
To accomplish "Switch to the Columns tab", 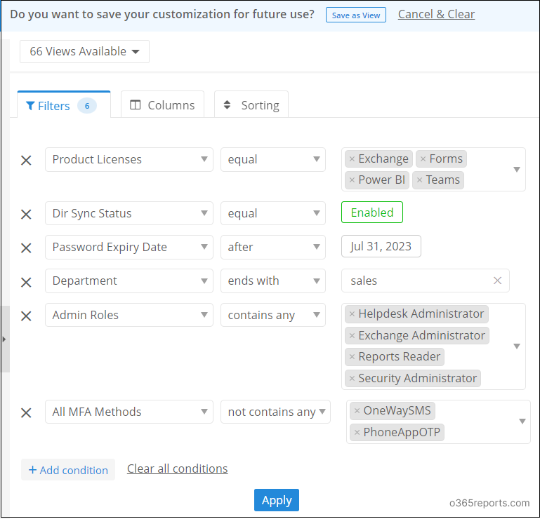I will point(162,105).
